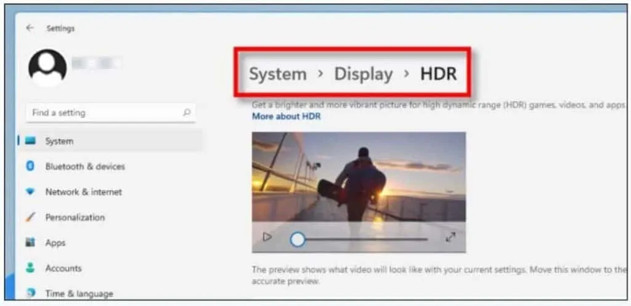Screen dimensions: 631x306
Task: Click the Personalization paintbrush icon
Action: pos(30,217)
